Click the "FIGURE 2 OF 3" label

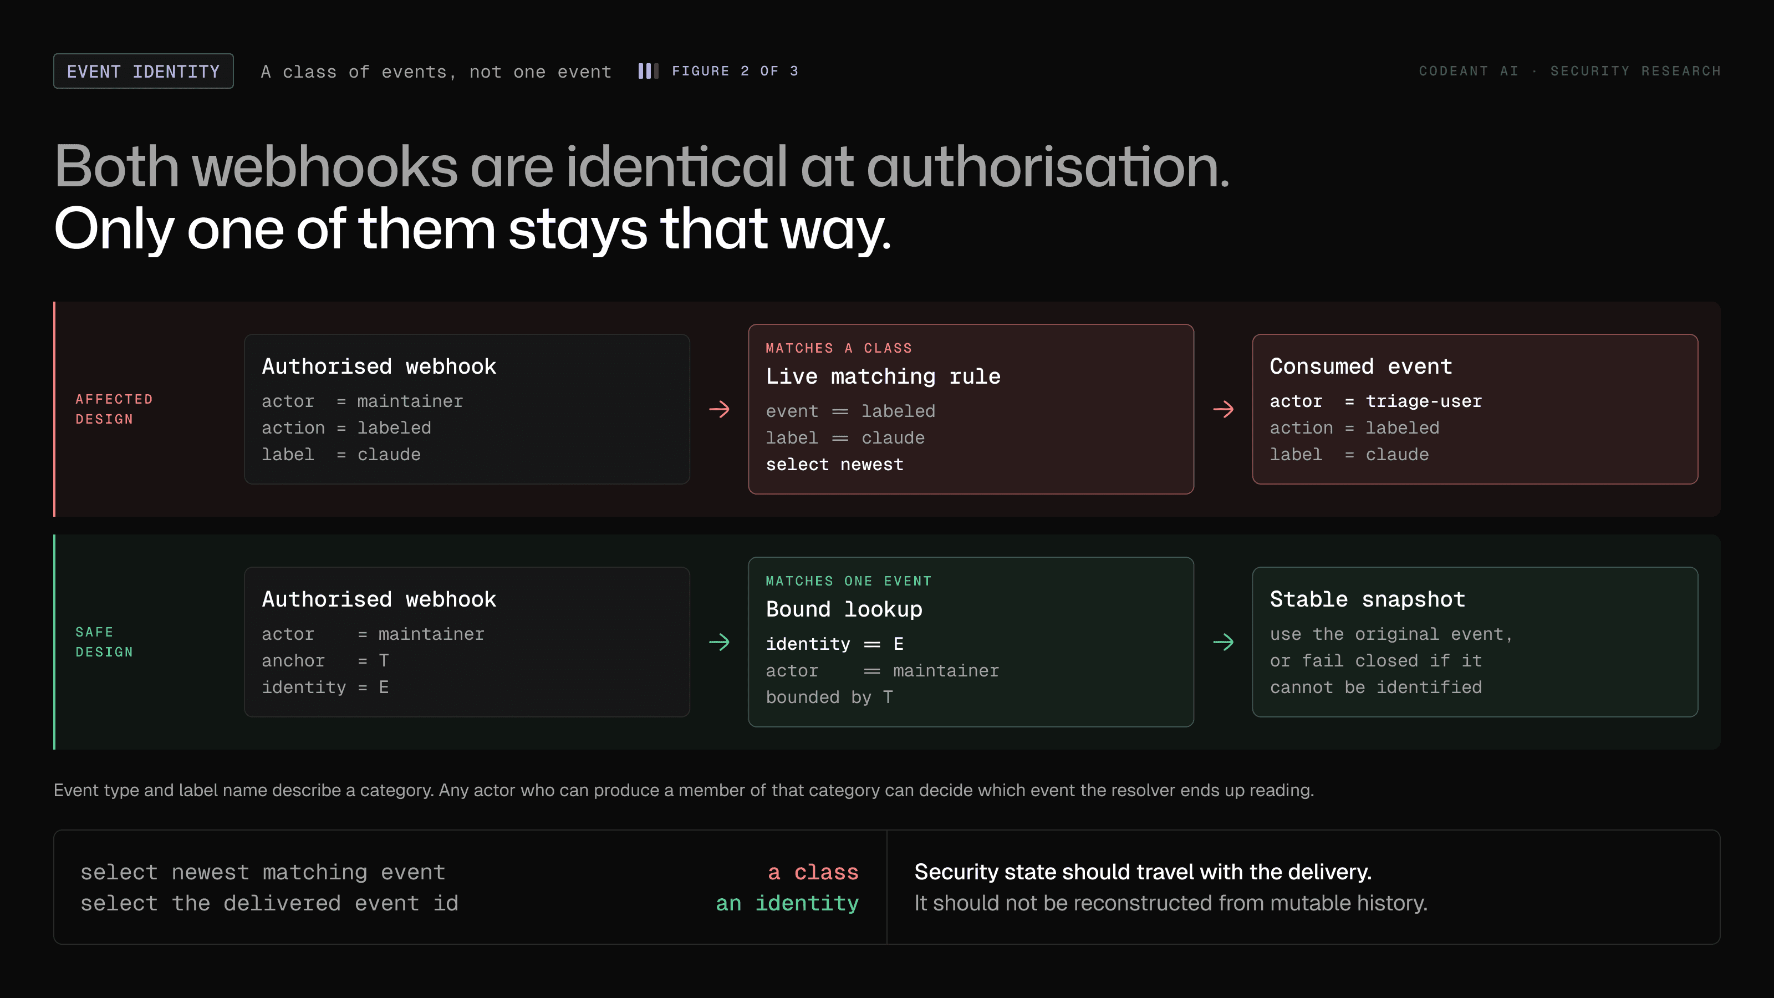coord(735,71)
